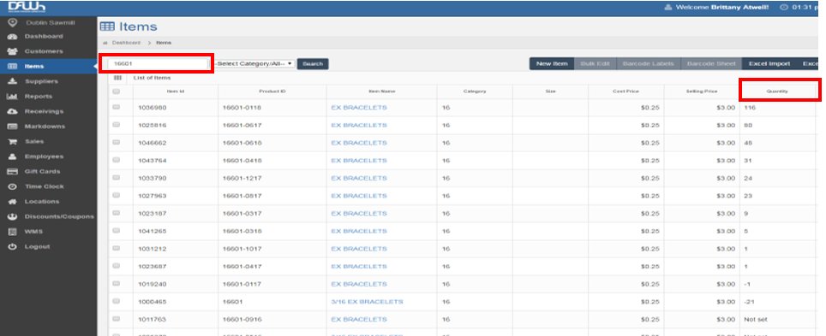Open the 3/16 EX BRACELETS link for item 1000465
The height and width of the screenshot is (336, 826).
368,302
